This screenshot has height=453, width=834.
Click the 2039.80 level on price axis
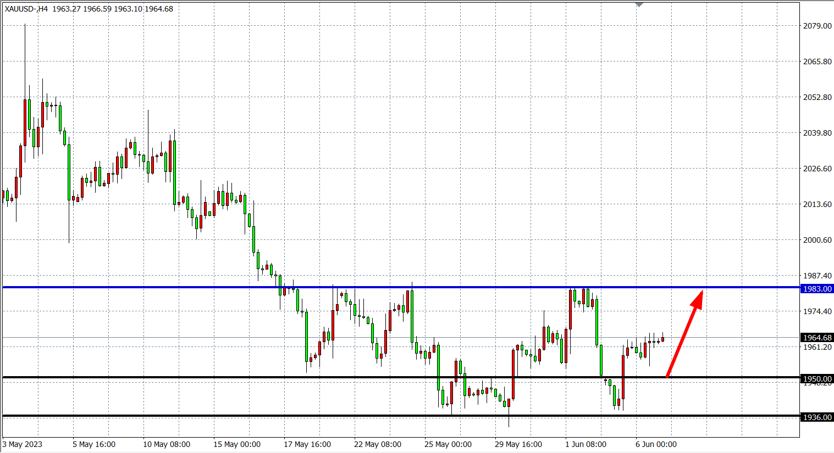[x=817, y=133]
